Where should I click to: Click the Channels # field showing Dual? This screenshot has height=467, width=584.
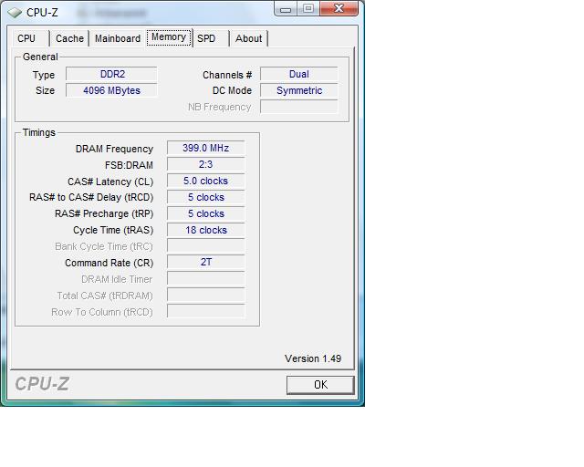click(299, 74)
